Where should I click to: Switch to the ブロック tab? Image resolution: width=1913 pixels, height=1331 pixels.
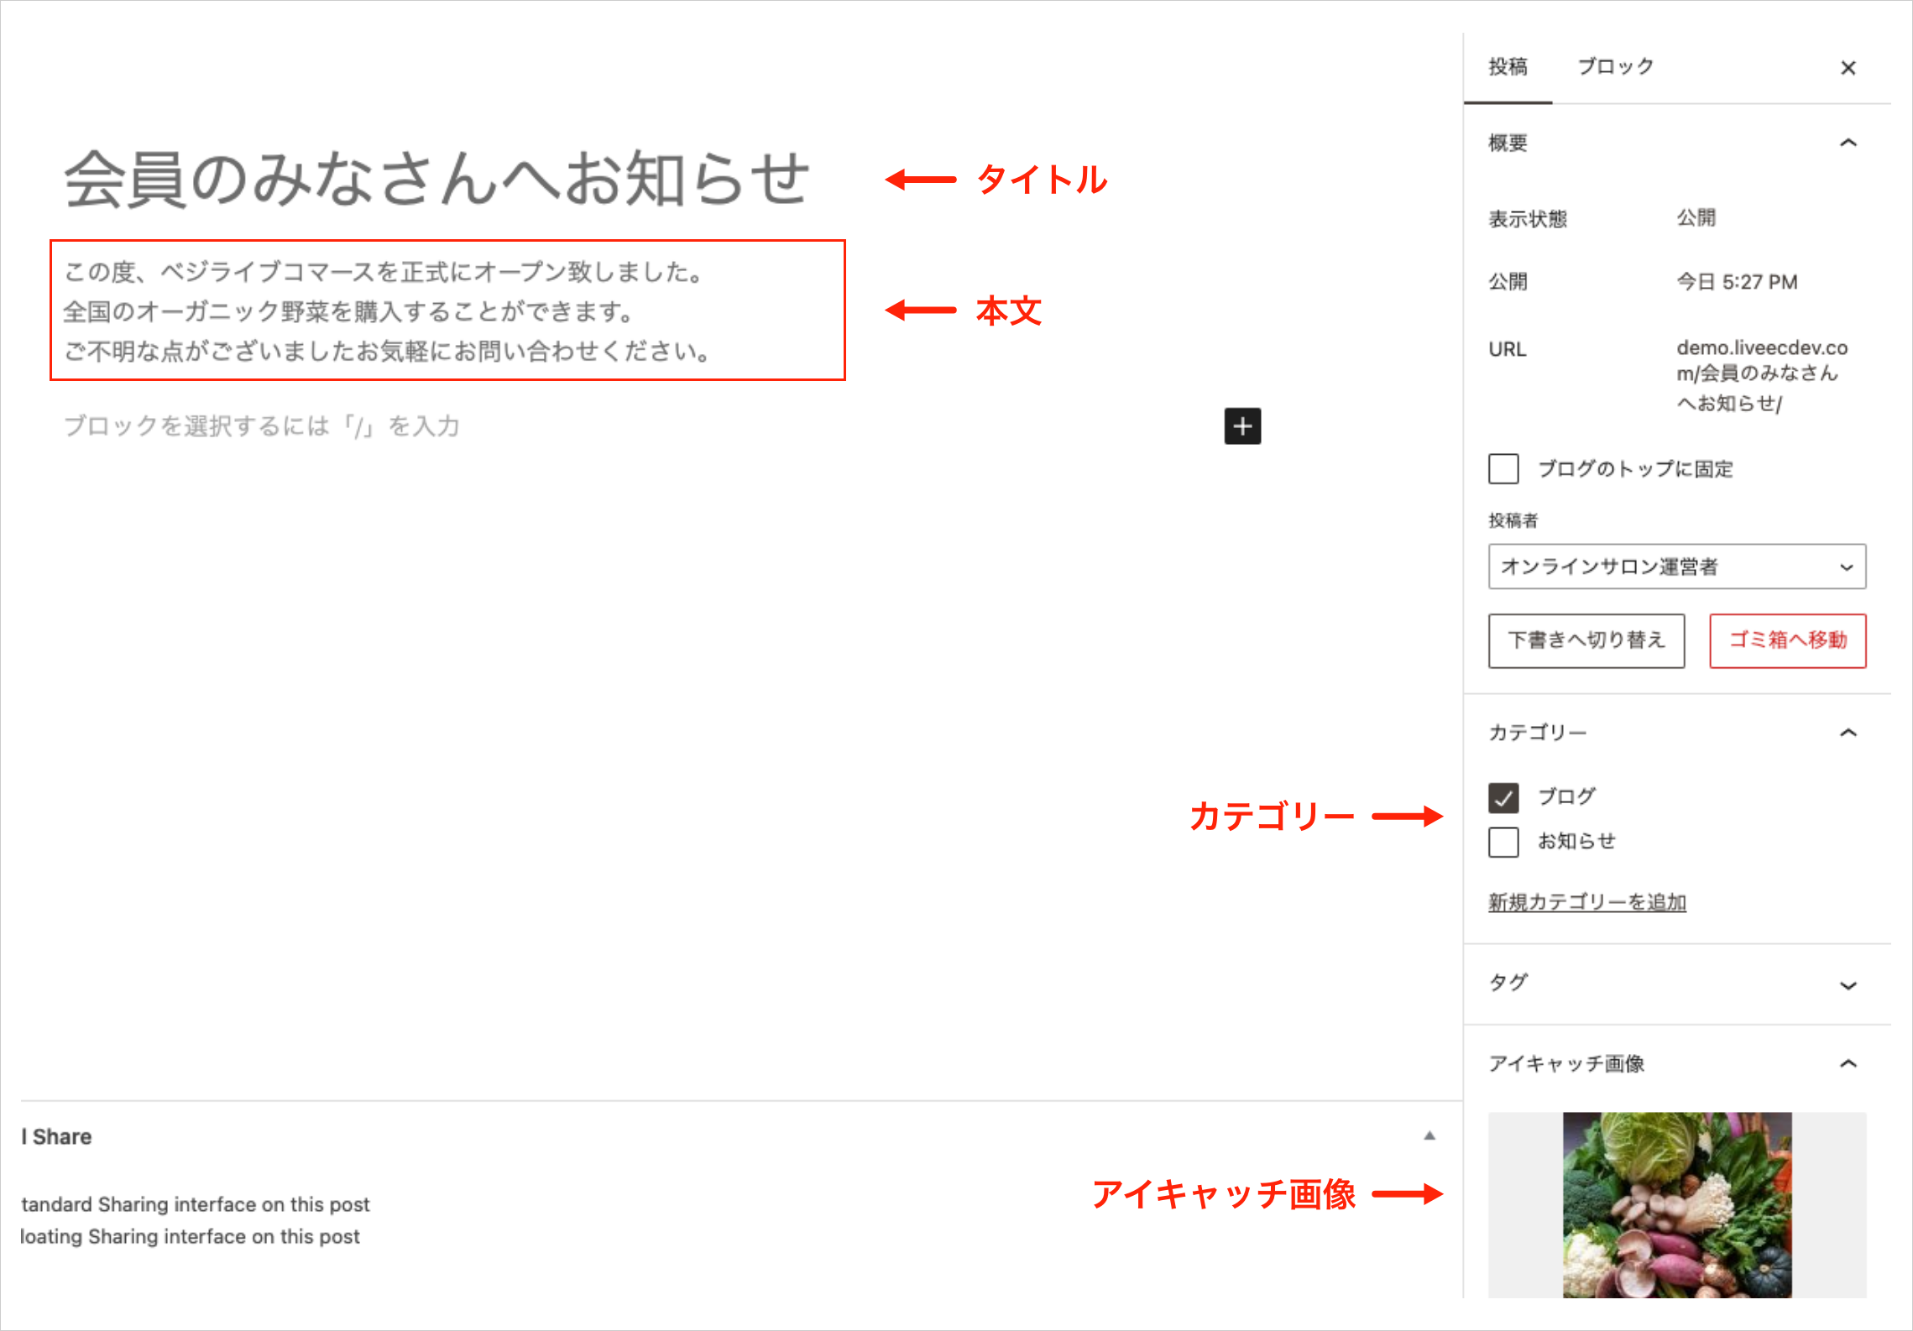coord(1615,67)
